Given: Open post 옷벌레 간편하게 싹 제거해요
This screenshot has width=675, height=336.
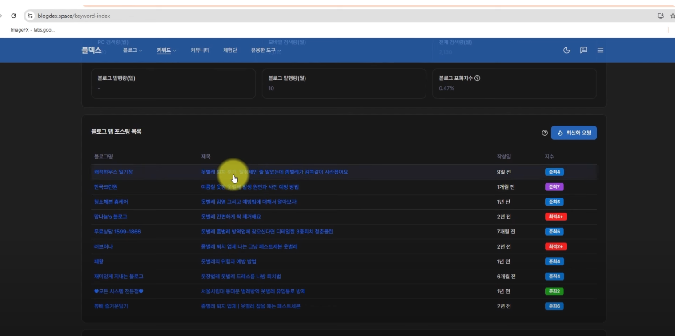Looking at the screenshot, I should coord(231,217).
